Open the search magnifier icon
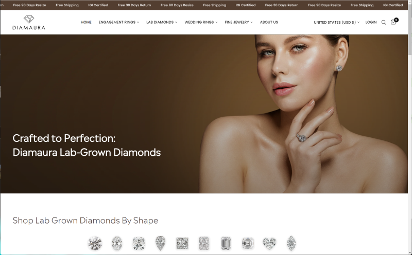 pyautogui.click(x=384, y=22)
